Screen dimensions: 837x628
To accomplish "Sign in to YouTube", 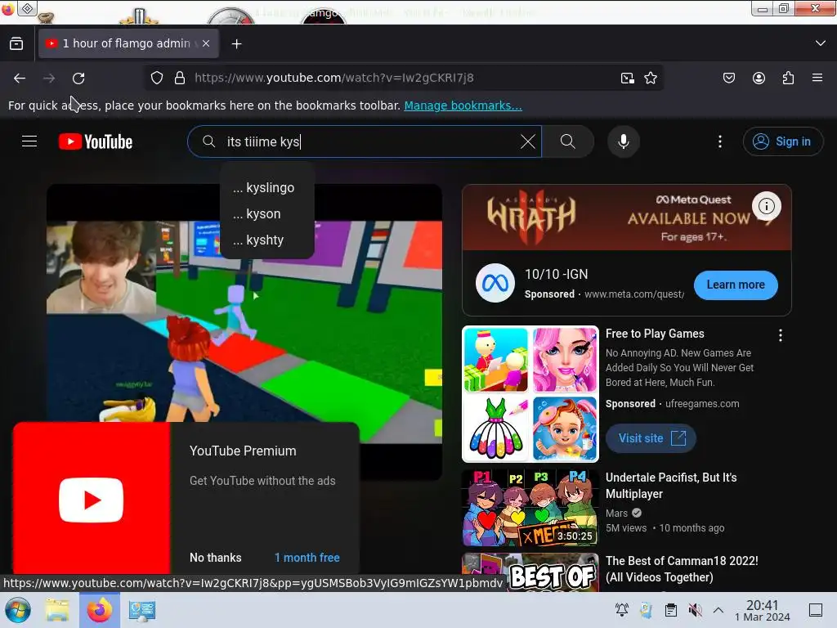I will click(x=782, y=141).
